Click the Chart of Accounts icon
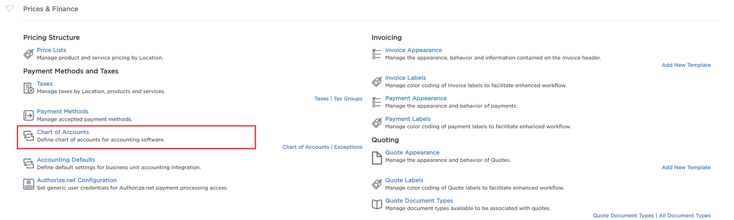Viewport: 734px width, 220px height. point(28,136)
